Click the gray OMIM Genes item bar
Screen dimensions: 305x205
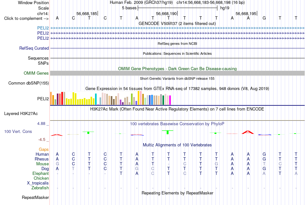[177, 73]
